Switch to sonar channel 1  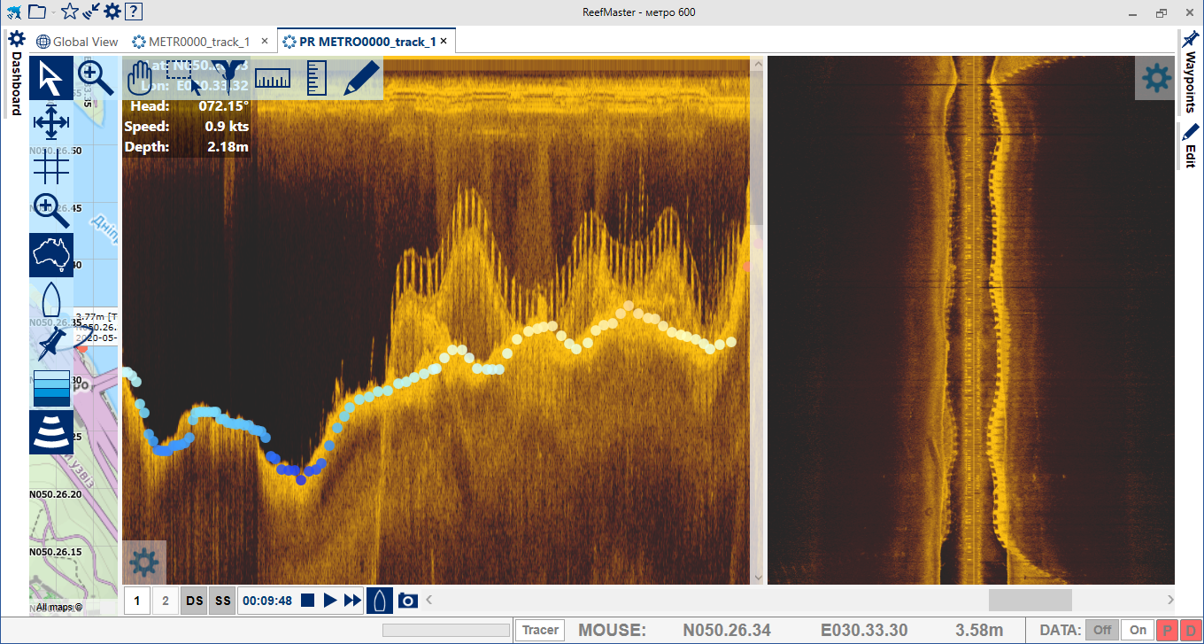(x=137, y=601)
